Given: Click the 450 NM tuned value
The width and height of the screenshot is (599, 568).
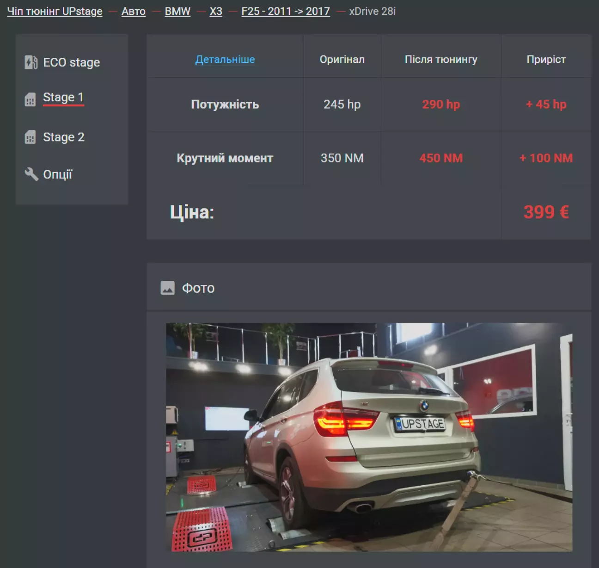Looking at the screenshot, I should 441,158.
